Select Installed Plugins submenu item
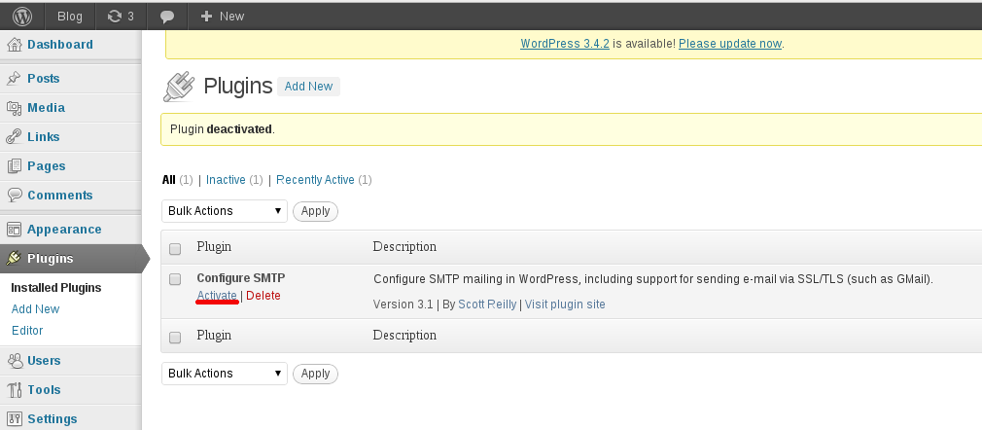This screenshot has height=430, width=982. (x=56, y=288)
